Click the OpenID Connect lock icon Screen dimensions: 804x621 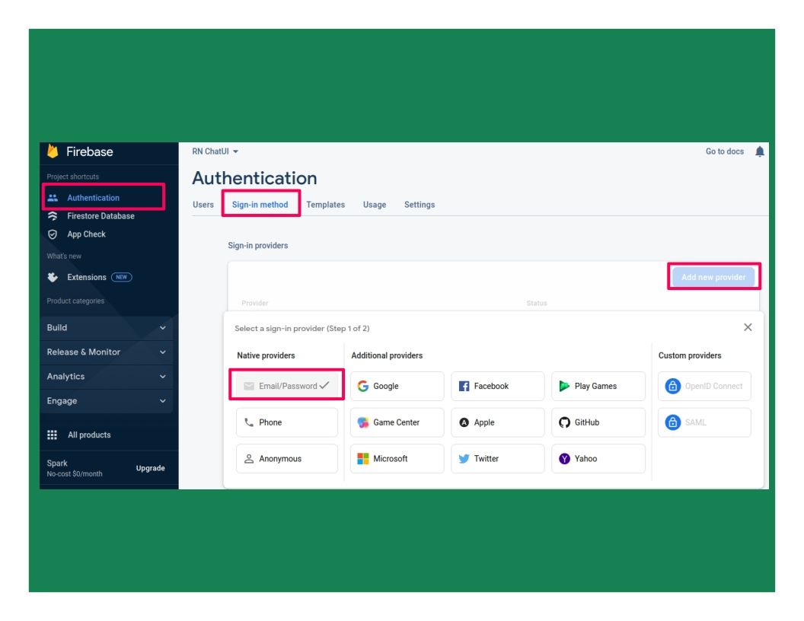click(x=673, y=386)
